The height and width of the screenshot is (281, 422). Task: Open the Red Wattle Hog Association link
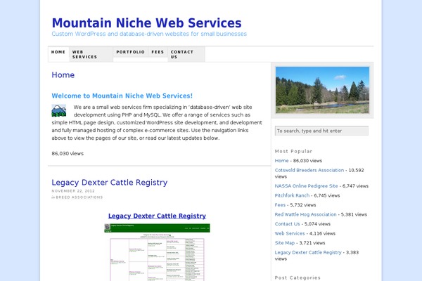[305, 214]
